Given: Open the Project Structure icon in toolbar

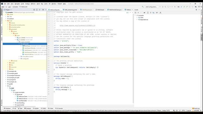Looking at the screenshot, I should click(x=196, y=7).
